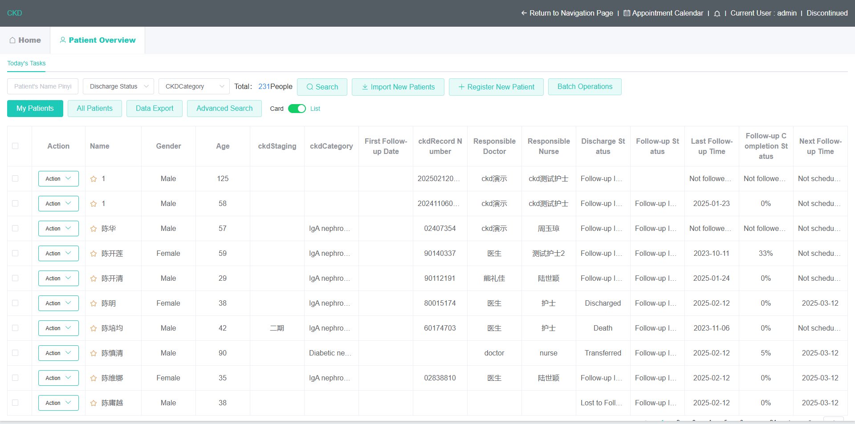Open Action dropdown for 陈培均
This screenshot has height=424, width=855.
(58, 328)
